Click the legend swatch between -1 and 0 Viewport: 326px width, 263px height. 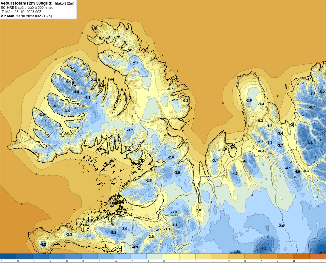pyautogui.click(x=155, y=256)
